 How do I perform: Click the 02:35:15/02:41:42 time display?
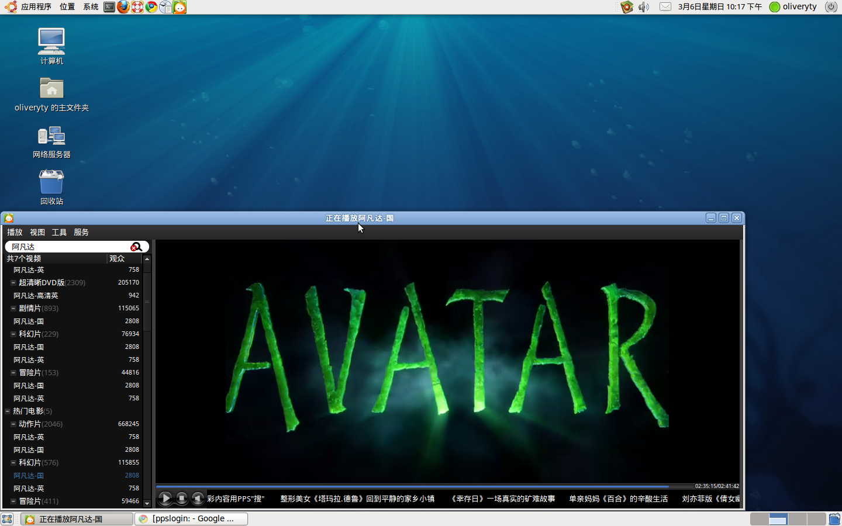pos(717,486)
